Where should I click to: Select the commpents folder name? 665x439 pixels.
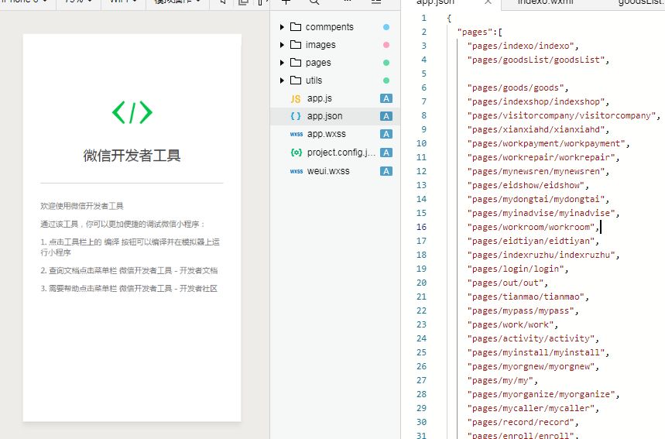(330, 27)
